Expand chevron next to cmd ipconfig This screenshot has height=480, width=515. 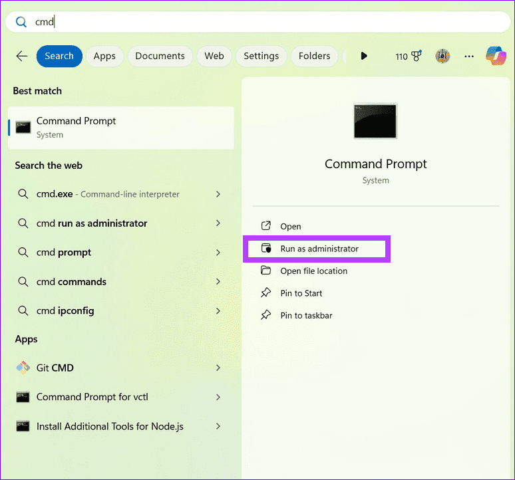[x=218, y=310]
